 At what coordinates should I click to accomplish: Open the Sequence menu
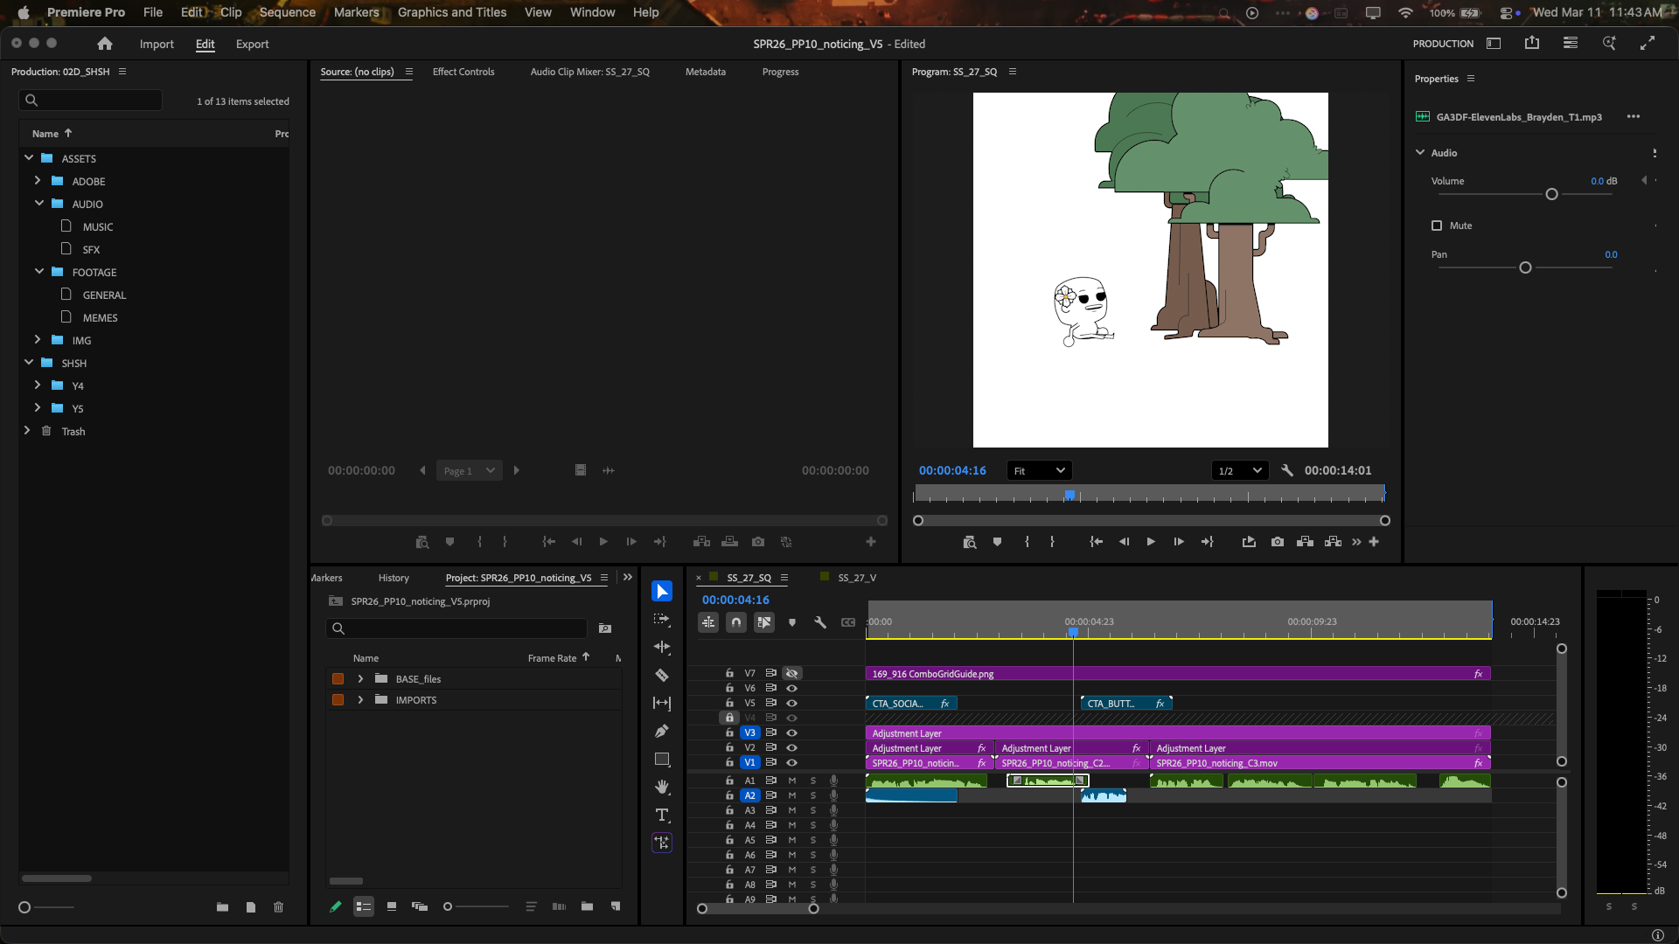287,12
